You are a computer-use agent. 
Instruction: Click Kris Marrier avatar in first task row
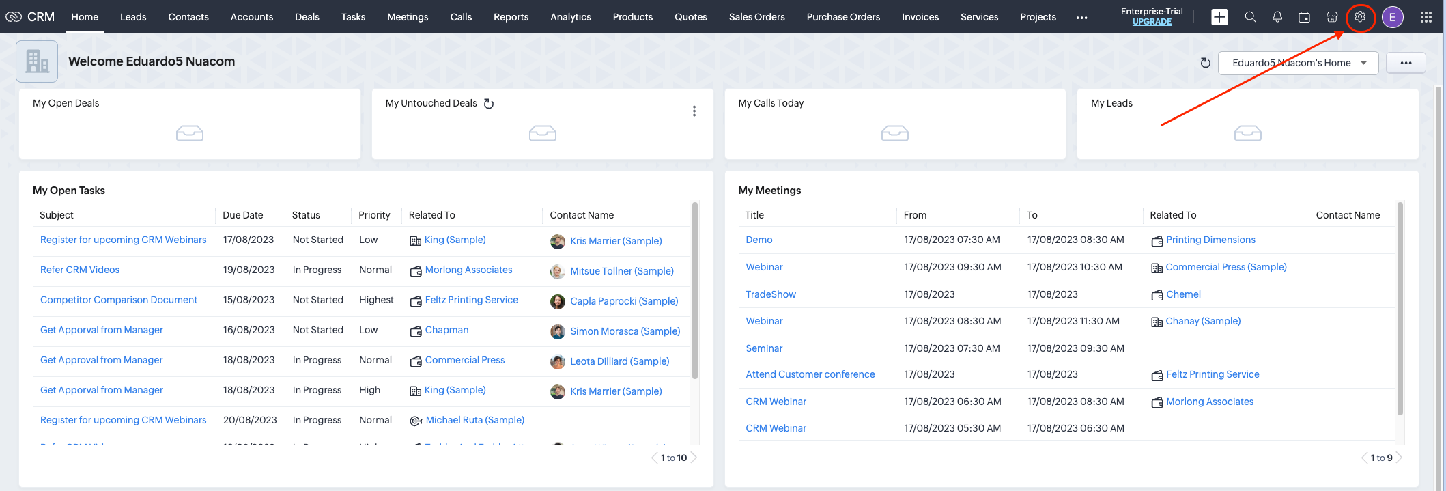coord(558,241)
